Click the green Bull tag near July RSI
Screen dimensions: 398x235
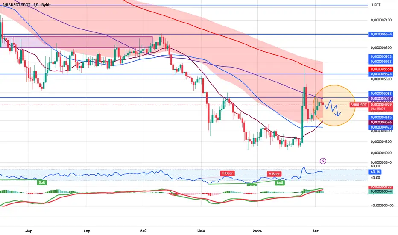pos(280,183)
